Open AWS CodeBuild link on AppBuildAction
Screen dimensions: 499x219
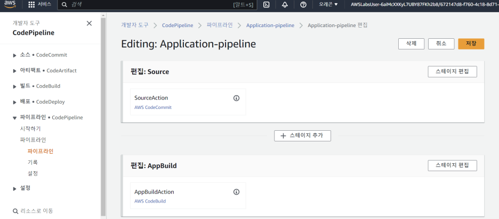[x=150, y=201]
